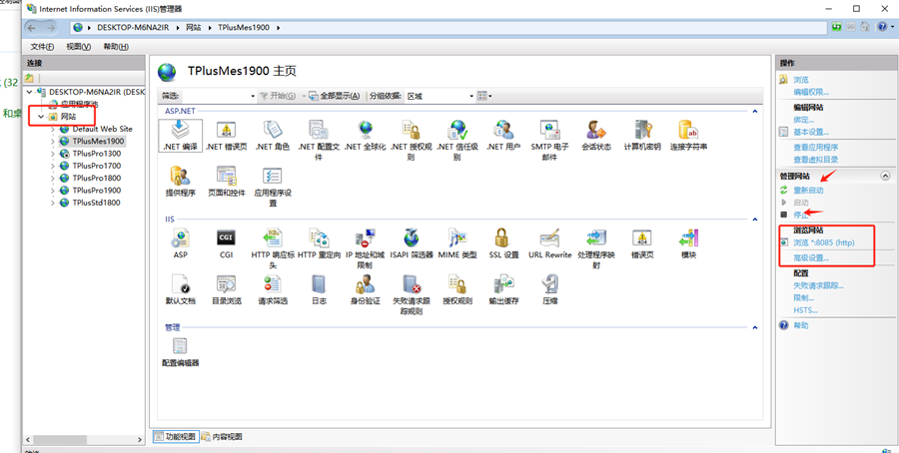Open the 页面和控件 icon
Screen dimensions: 899x453
(x=227, y=182)
